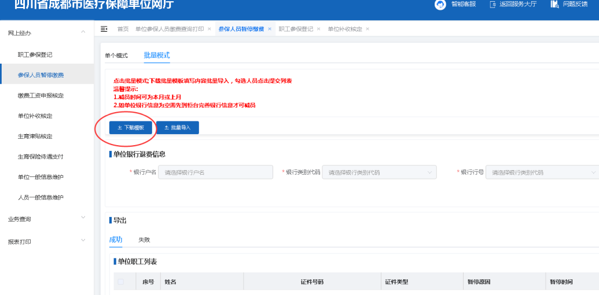
Task: Open 缴费工资申报核定 in the sidebar
Action: pyautogui.click(x=41, y=95)
